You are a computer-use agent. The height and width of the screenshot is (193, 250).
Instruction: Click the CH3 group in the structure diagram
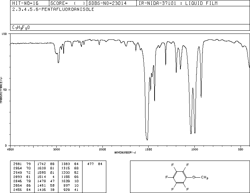(x=205, y=177)
